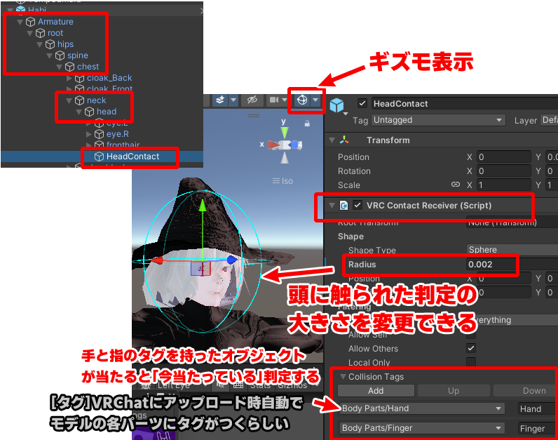This screenshot has height=440, width=558.
Task: Open the scene effects dropdown arrow
Action: (x=233, y=100)
